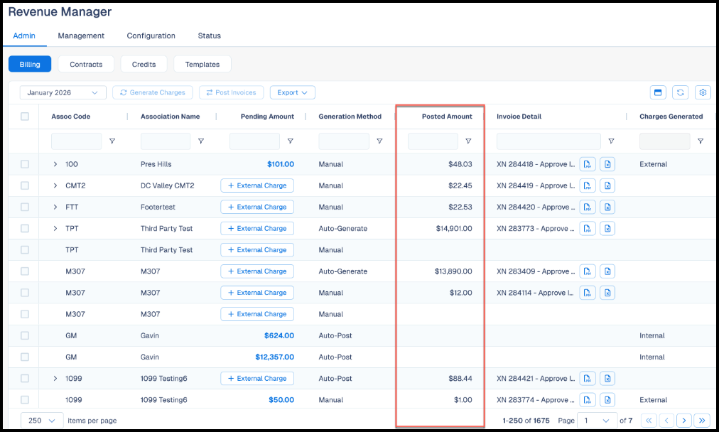Open Excel invoice for XN 283773
Image resolution: width=719 pixels, height=432 pixels.
click(607, 228)
